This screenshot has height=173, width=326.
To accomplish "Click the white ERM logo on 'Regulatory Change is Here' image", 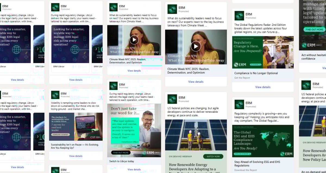I will (240, 65).
